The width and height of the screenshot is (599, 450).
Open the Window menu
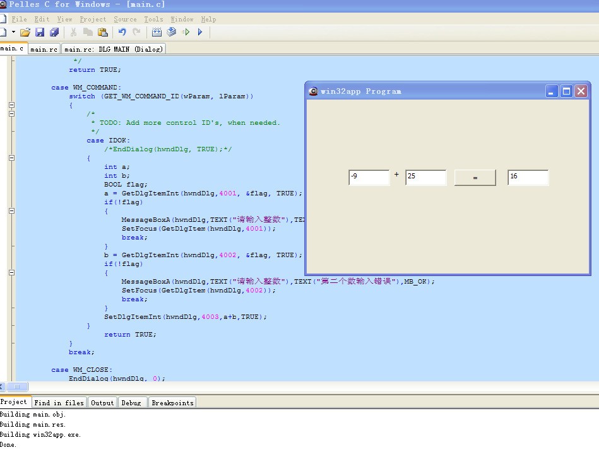[x=182, y=19]
